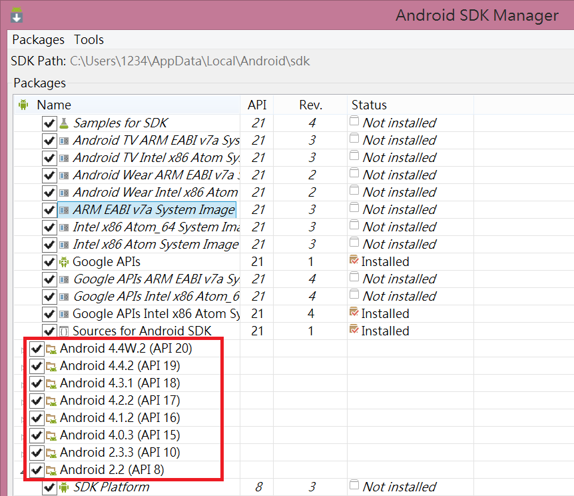Click the Android 4.2.2 folder icon
574x496 pixels.
51,401
